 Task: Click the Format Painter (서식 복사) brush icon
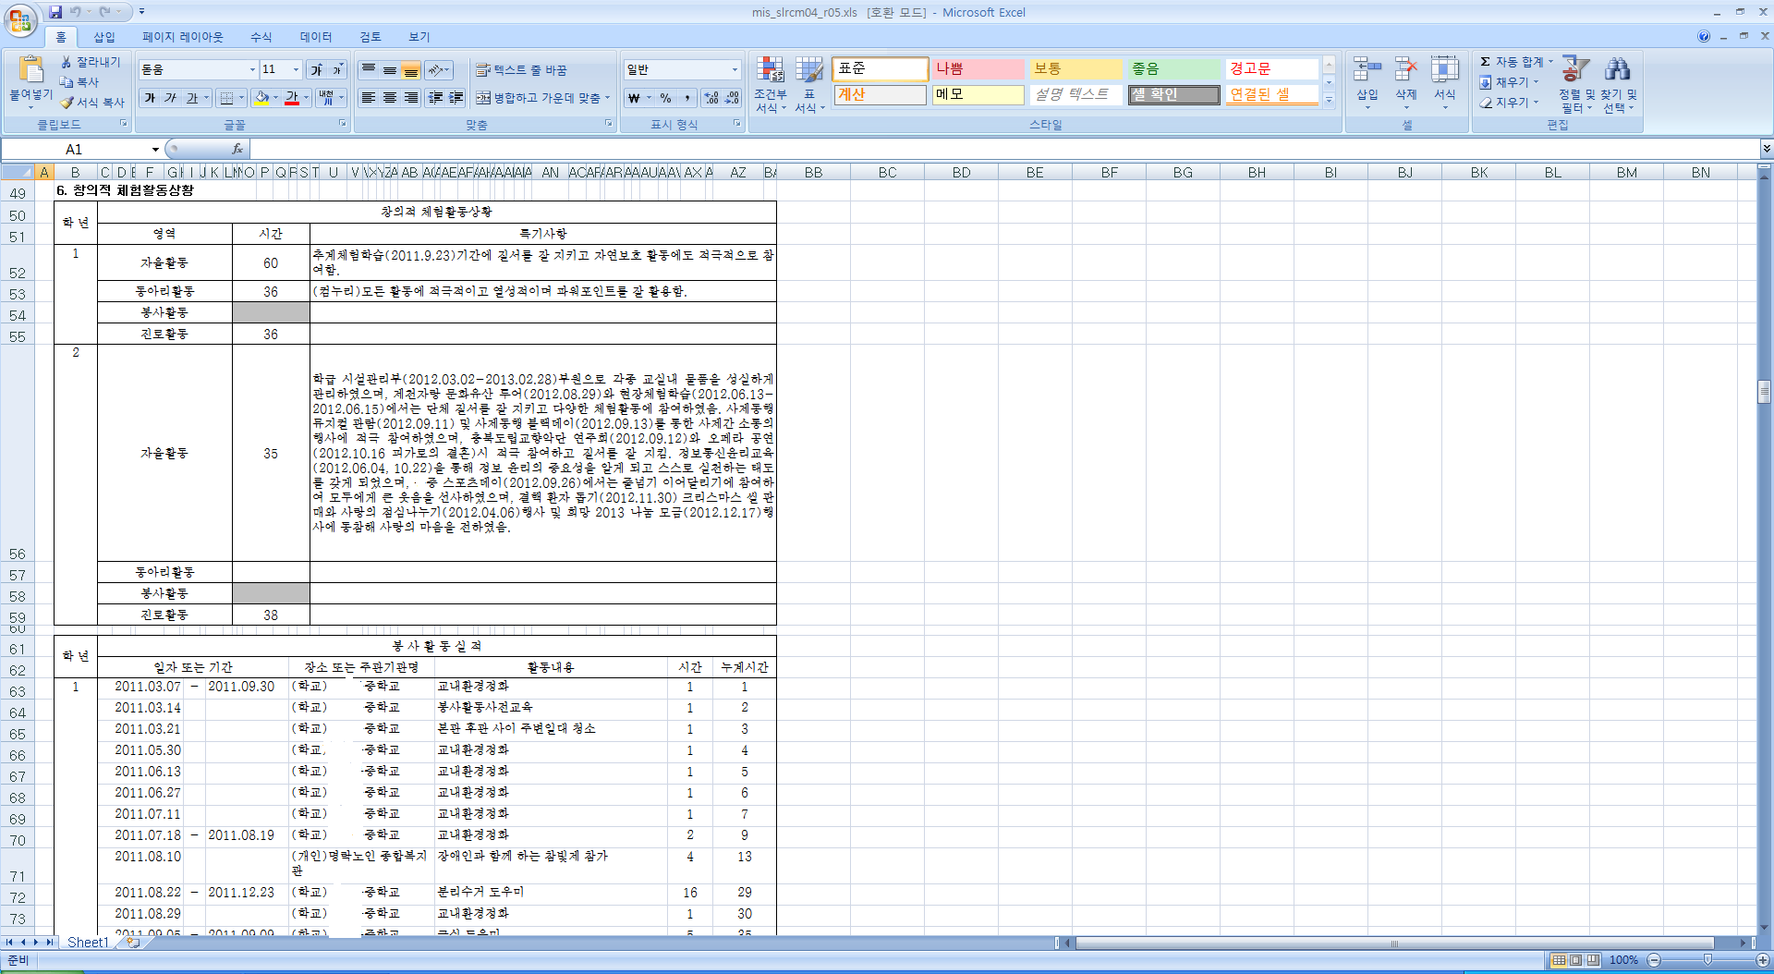coord(67,103)
